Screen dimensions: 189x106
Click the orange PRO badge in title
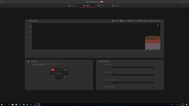102,2
